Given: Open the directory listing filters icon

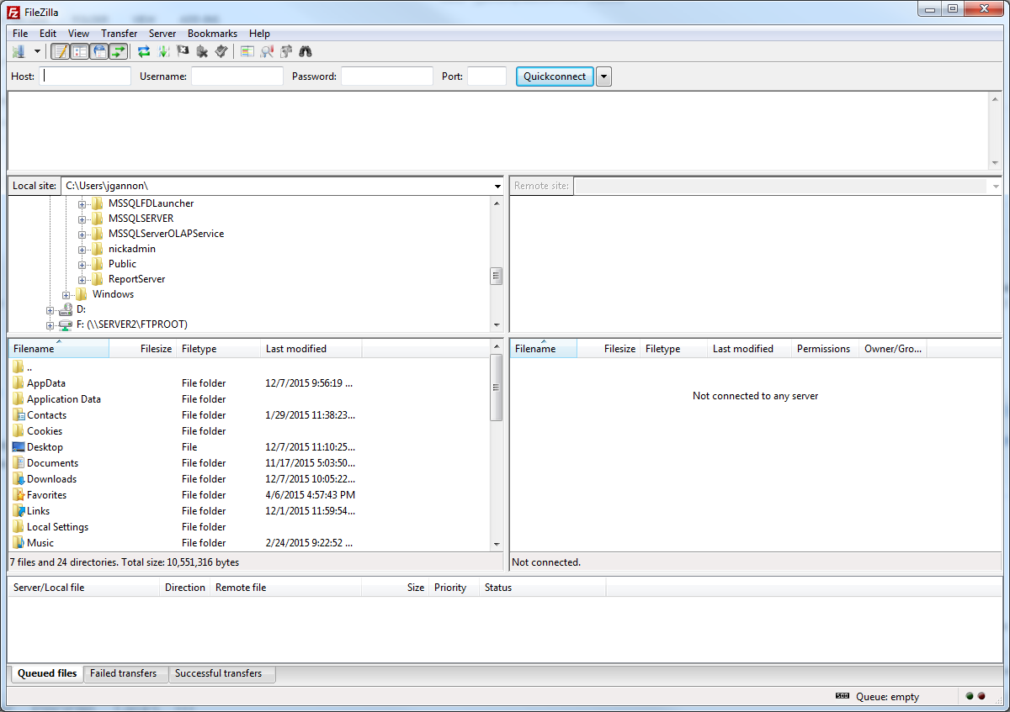Looking at the screenshot, I should point(247,51).
